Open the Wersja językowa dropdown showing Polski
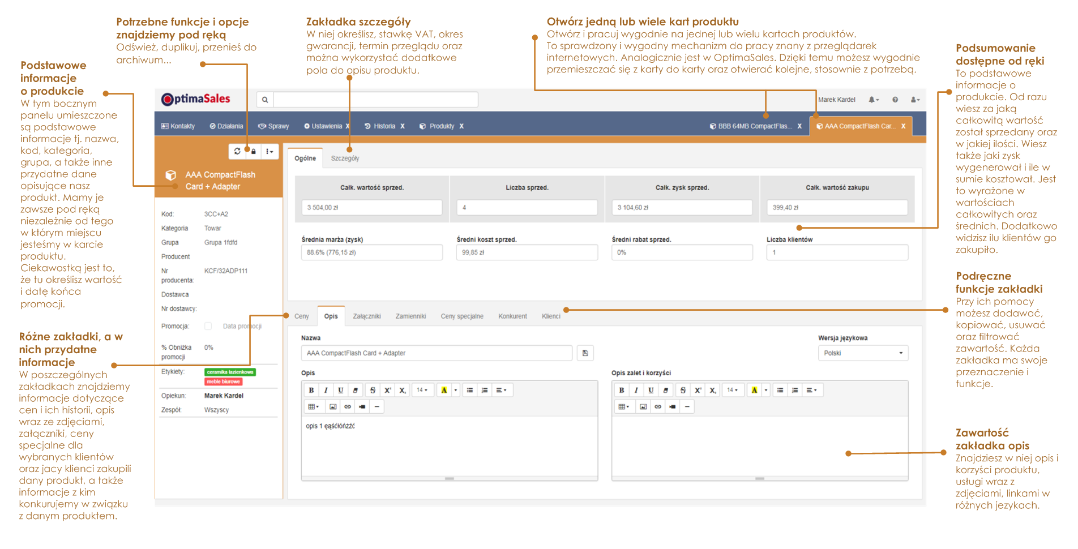Screen dimensions: 1078x549 pyautogui.click(x=863, y=353)
